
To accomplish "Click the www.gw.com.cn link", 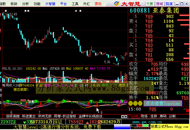I will [x=147, y=122].
